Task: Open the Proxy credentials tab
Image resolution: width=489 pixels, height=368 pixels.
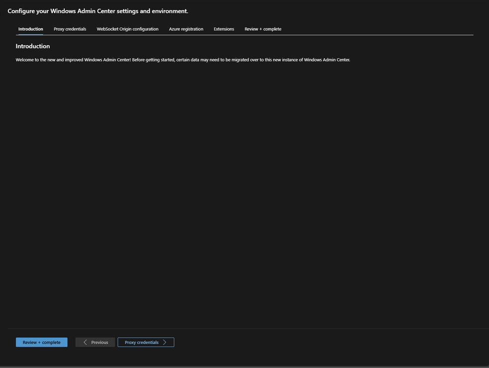Action: coord(70,29)
